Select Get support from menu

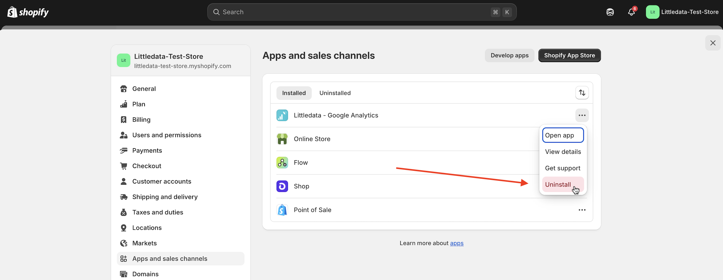coord(563,168)
